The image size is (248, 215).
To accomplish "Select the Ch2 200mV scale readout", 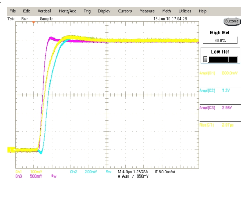I will [83, 172].
